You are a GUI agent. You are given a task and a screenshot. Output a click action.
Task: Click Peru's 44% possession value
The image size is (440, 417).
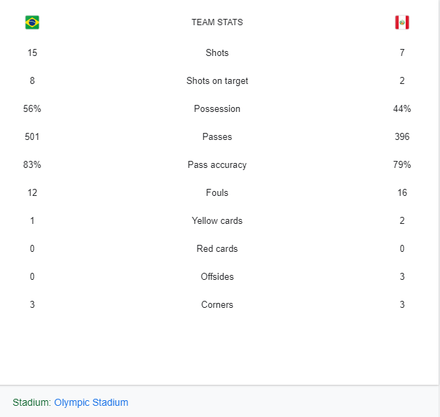(402, 108)
